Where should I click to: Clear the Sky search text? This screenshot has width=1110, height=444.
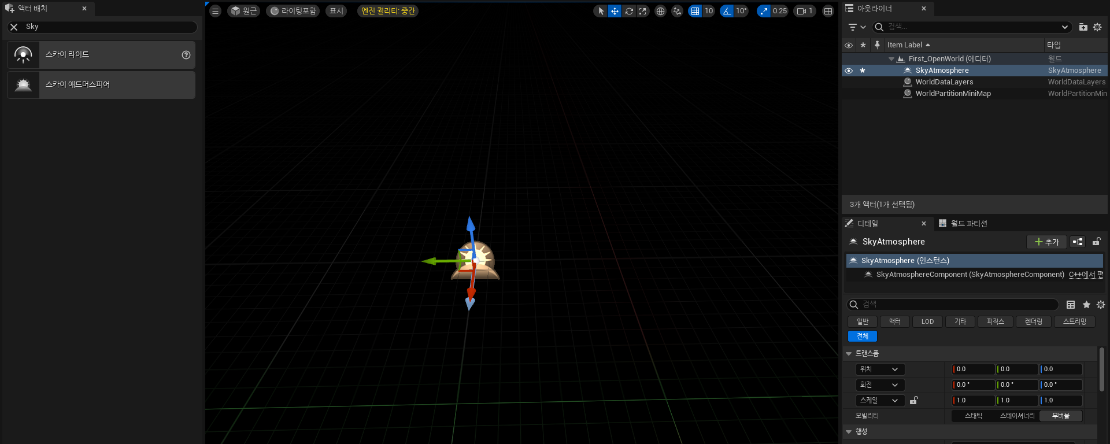pyautogui.click(x=14, y=27)
